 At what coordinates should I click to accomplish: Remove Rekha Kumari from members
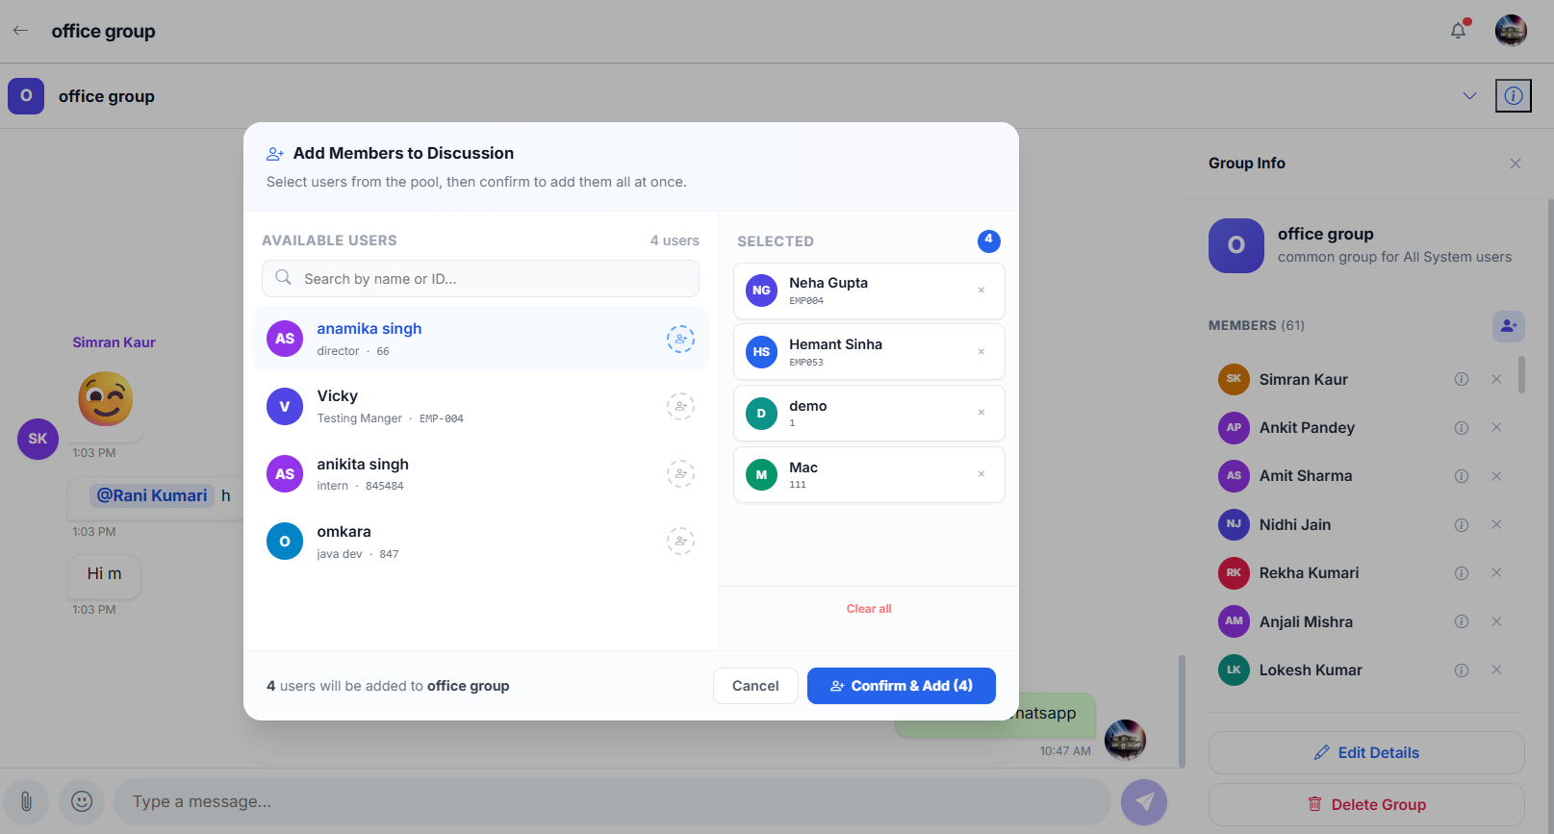1496,573
